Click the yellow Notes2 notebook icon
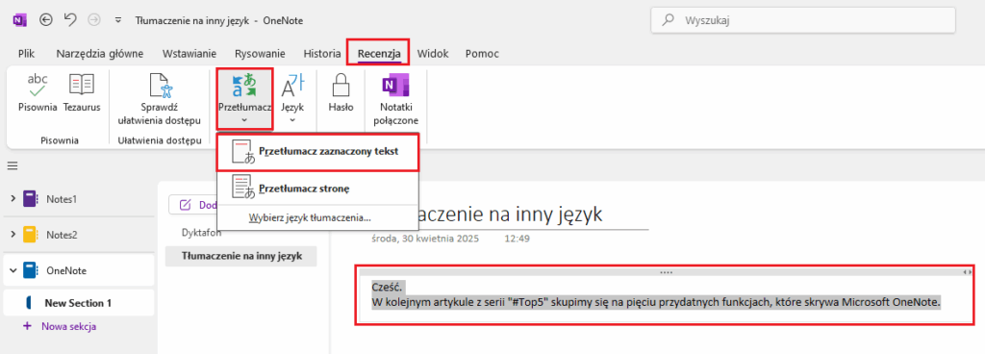This screenshot has width=985, height=354. point(31,235)
